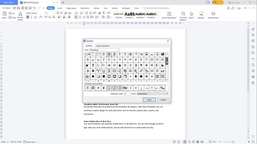Click the Save icon in quick toolbar

[x=18, y=8]
